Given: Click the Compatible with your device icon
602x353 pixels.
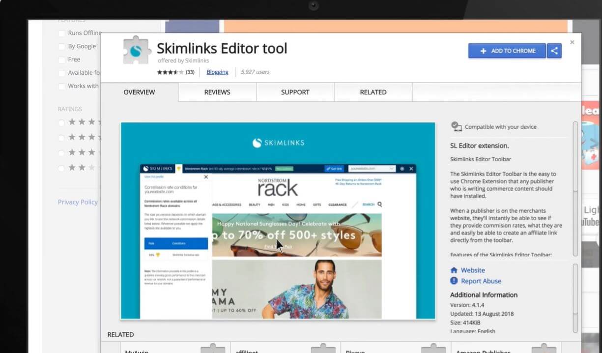Looking at the screenshot, I should coord(457,126).
